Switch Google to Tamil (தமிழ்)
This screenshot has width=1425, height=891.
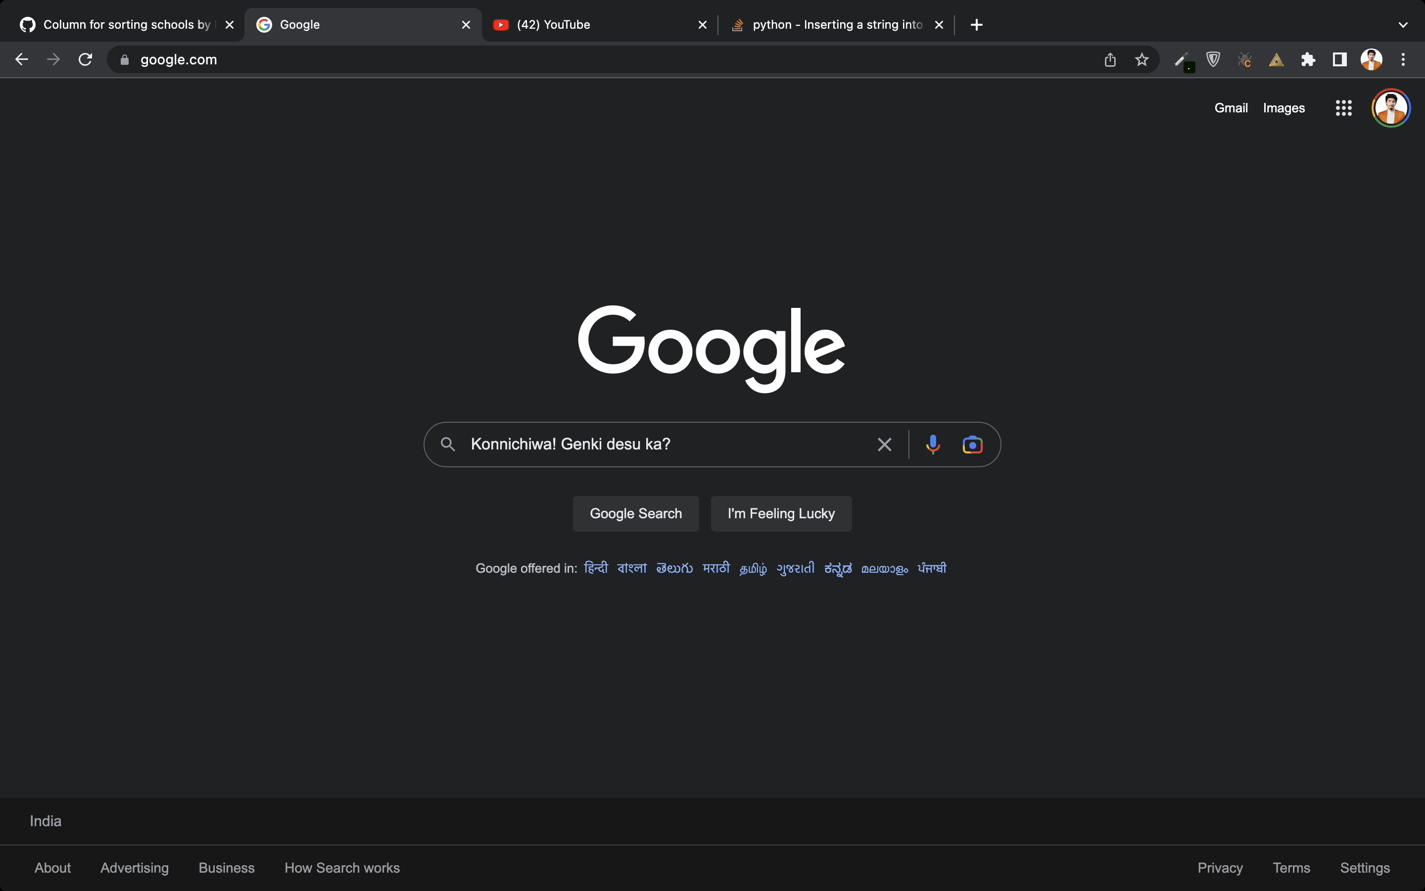point(753,569)
